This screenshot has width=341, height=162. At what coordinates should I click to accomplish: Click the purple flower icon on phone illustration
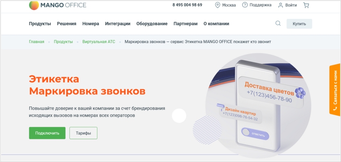tap(301, 93)
